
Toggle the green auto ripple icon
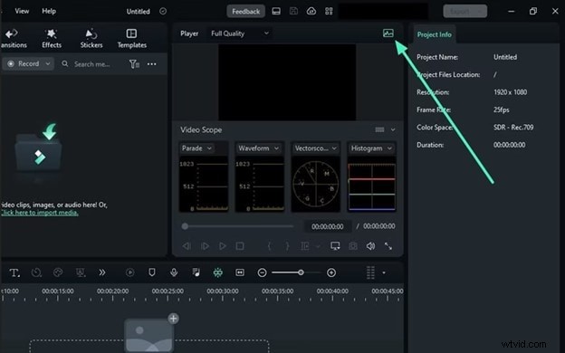click(x=217, y=272)
